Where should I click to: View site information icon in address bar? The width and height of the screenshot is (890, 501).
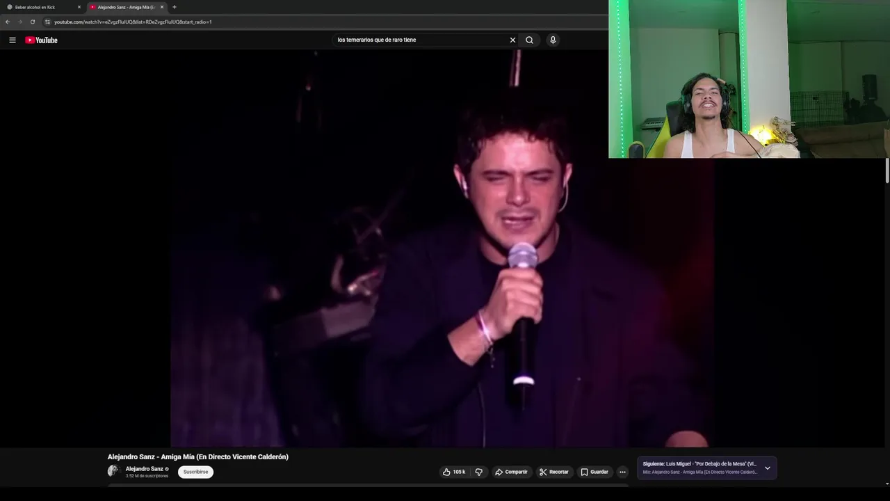click(47, 22)
